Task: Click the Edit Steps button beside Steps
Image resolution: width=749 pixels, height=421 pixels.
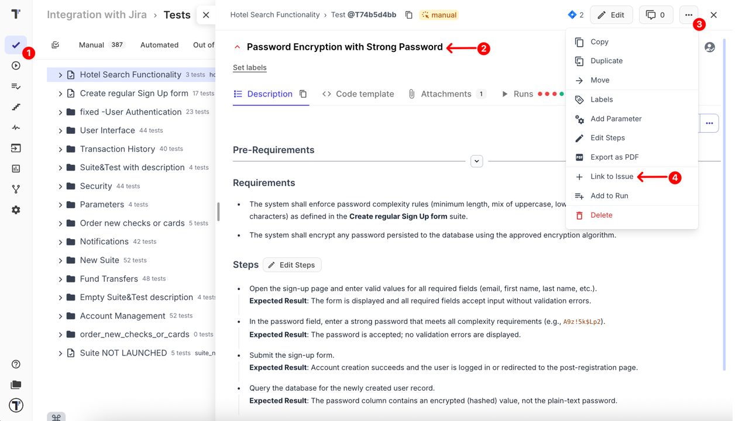Action: point(291,265)
